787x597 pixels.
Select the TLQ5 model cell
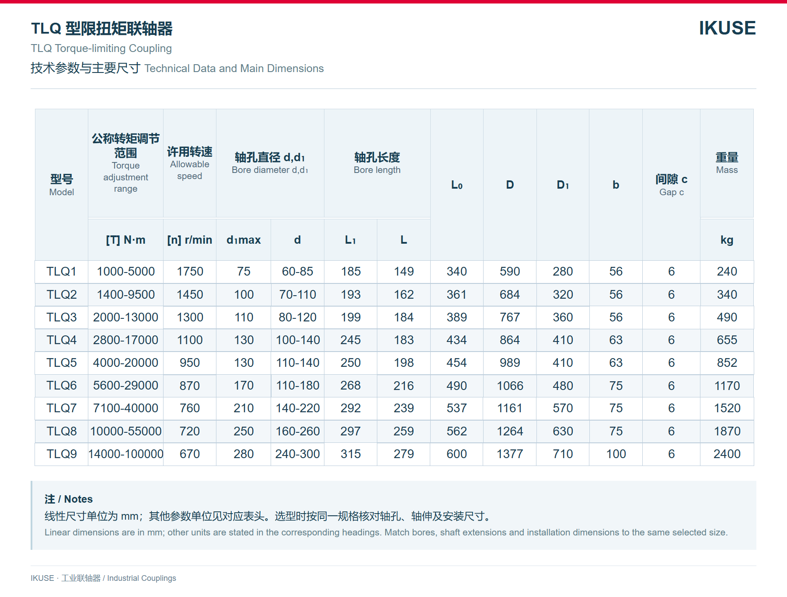(x=62, y=363)
